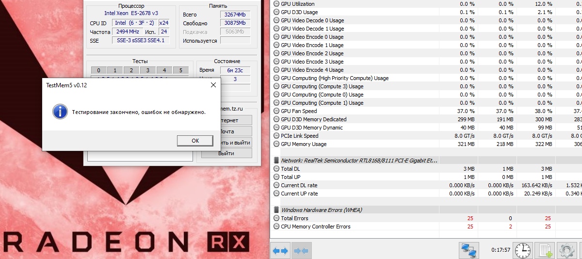Click the chip icon of Network RealTek header
Screen dimensions: 582x259
pos(276,161)
